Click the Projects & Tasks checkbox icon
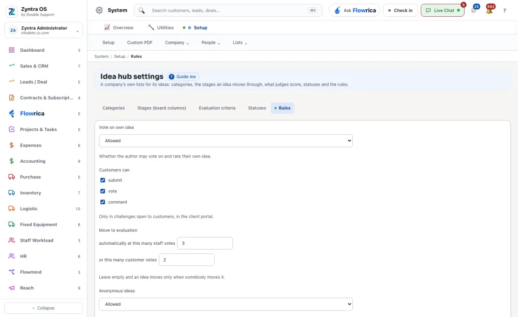 (x=11, y=129)
